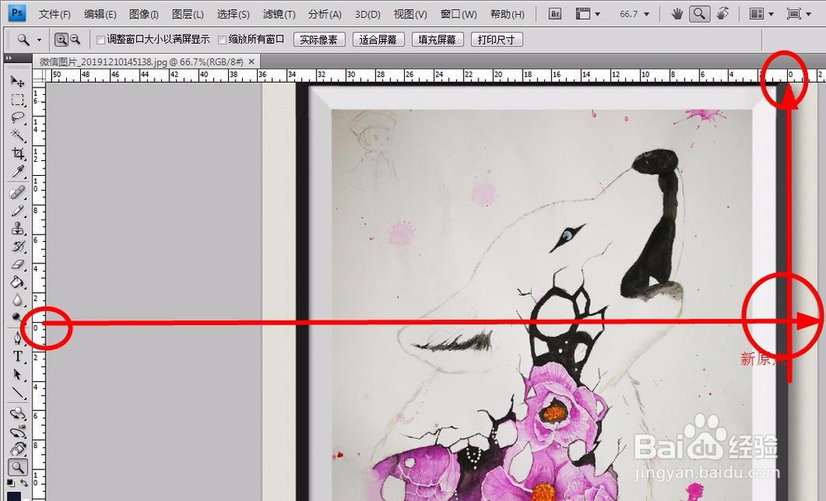Screen dimensions: 826x501
Task: Open the 图层(L) menu
Action: tap(188, 14)
